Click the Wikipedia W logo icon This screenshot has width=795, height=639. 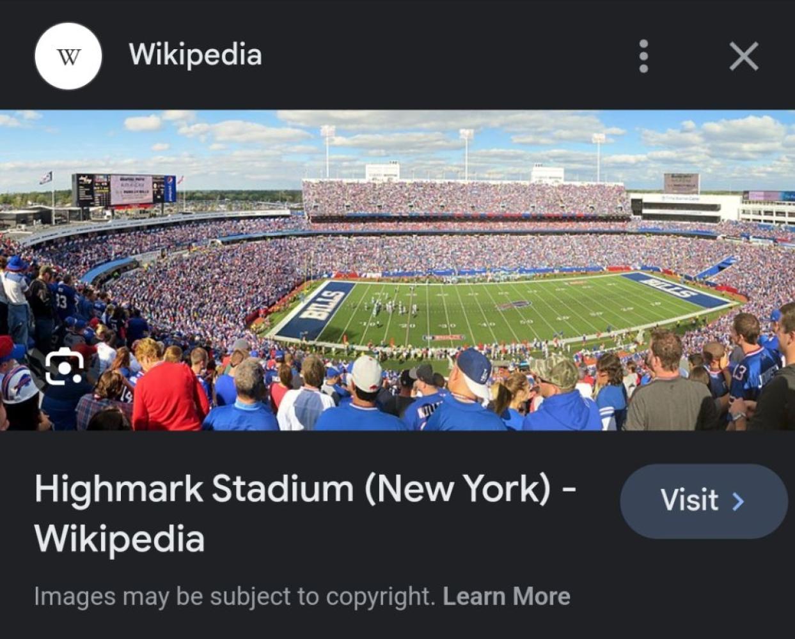click(x=68, y=56)
